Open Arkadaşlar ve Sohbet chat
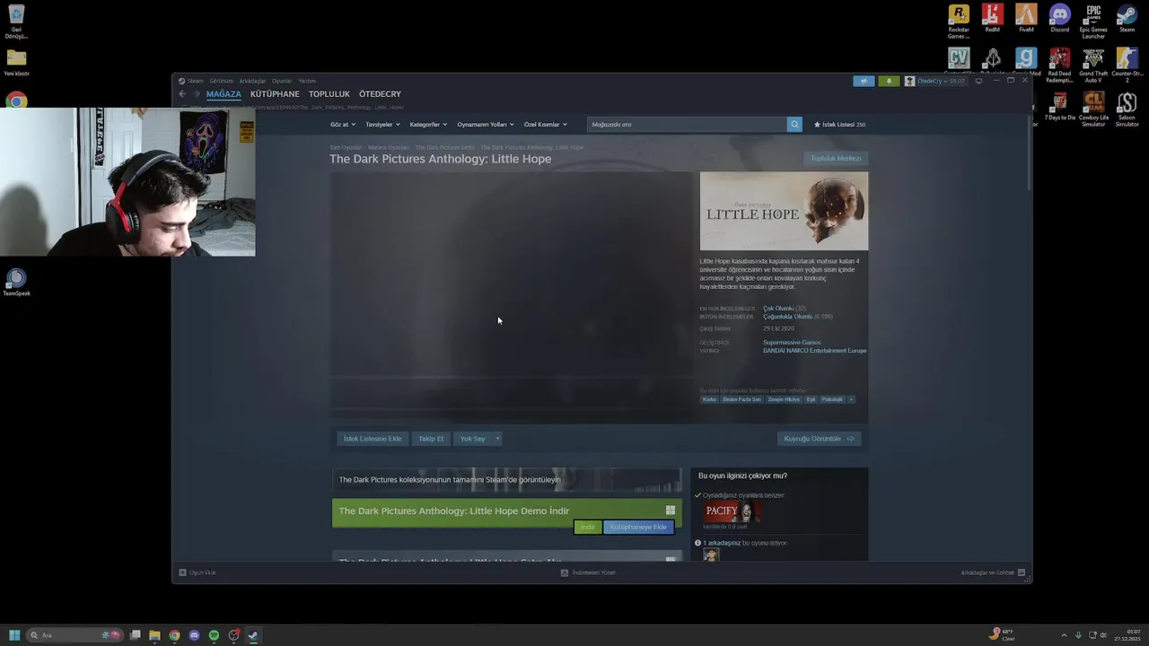Viewport: 1149px width, 646px height. [x=993, y=572]
